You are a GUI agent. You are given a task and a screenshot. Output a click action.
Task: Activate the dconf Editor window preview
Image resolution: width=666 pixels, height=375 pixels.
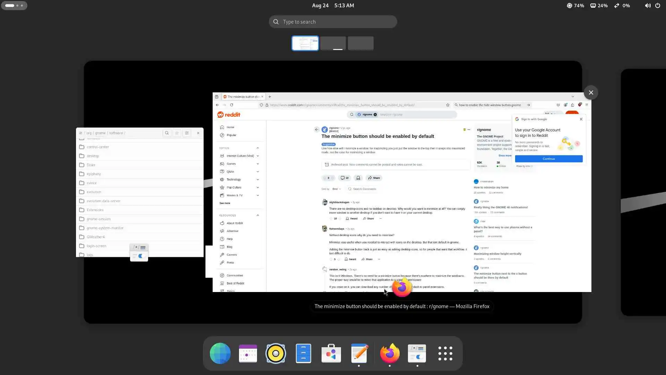coord(139,193)
